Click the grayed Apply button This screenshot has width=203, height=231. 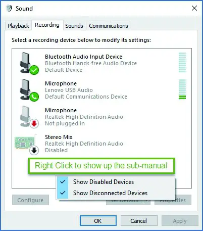point(180,221)
